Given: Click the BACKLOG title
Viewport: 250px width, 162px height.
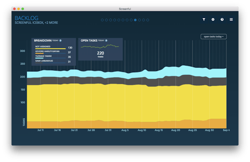Looking at the screenshot, I should [27, 18].
